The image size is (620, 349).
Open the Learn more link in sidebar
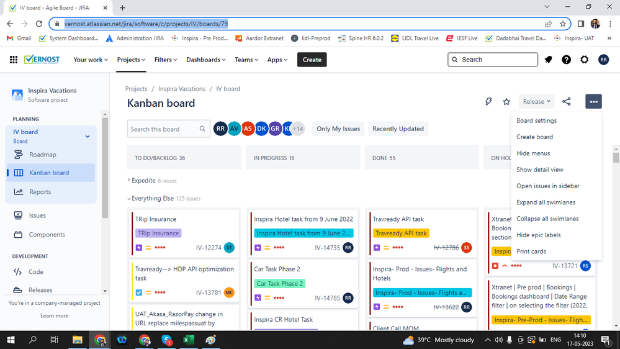pos(54,315)
